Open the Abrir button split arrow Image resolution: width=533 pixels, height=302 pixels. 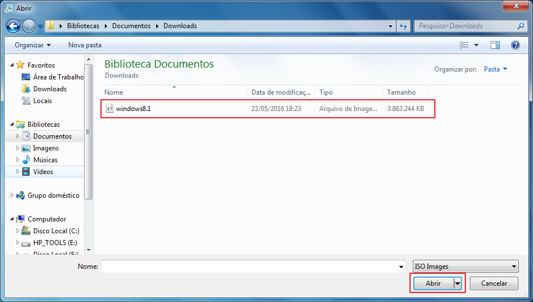tap(457, 284)
